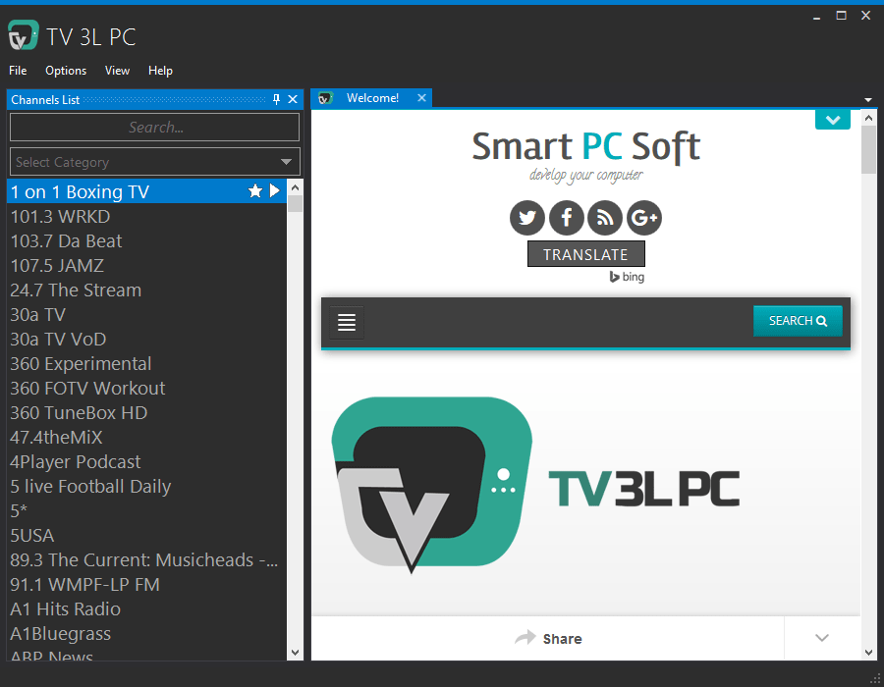Select channel 24.7 The Stream

point(146,290)
